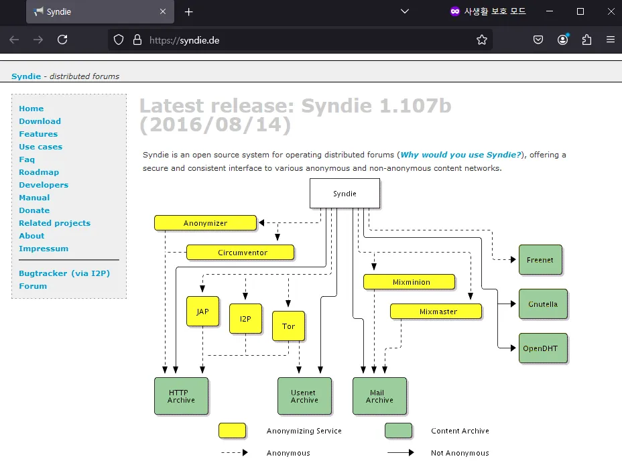Visit the Forum link

[x=33, y=286]
